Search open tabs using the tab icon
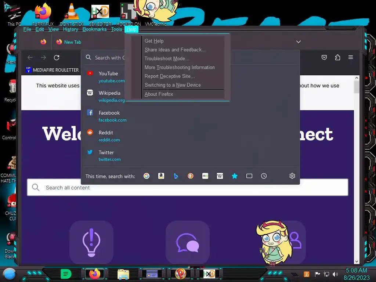This screenshot has height=282, width=376. click(x=249, y=176)
